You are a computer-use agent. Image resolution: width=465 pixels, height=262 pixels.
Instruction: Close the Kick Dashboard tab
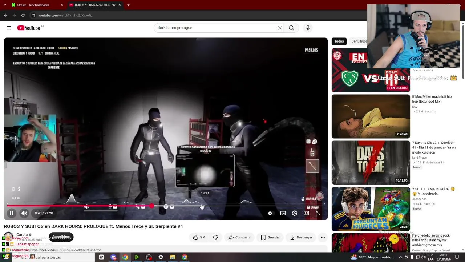62,5
